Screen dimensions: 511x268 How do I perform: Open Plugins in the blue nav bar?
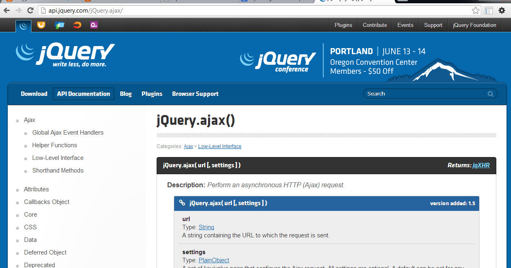[x=152, y=94]
